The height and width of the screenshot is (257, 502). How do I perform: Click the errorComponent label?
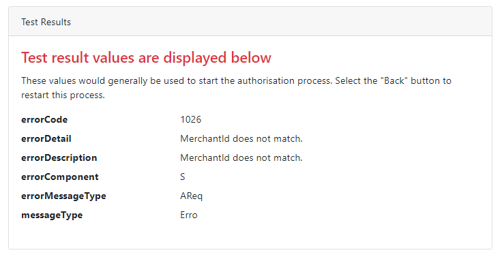click(x=60, y=177)
